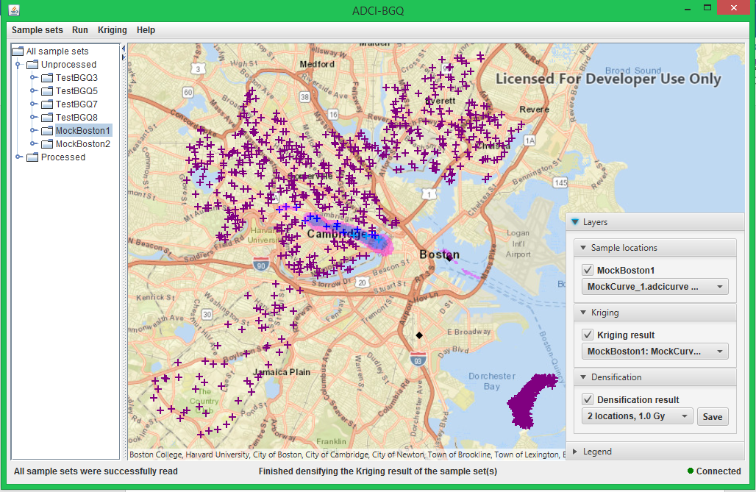
Task: Click the TestBGQ7 folder icon
Action: point(47,104)
